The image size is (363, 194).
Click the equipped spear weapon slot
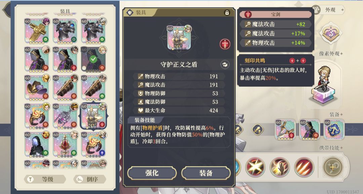pyautogui.click(x=285, y=129)
